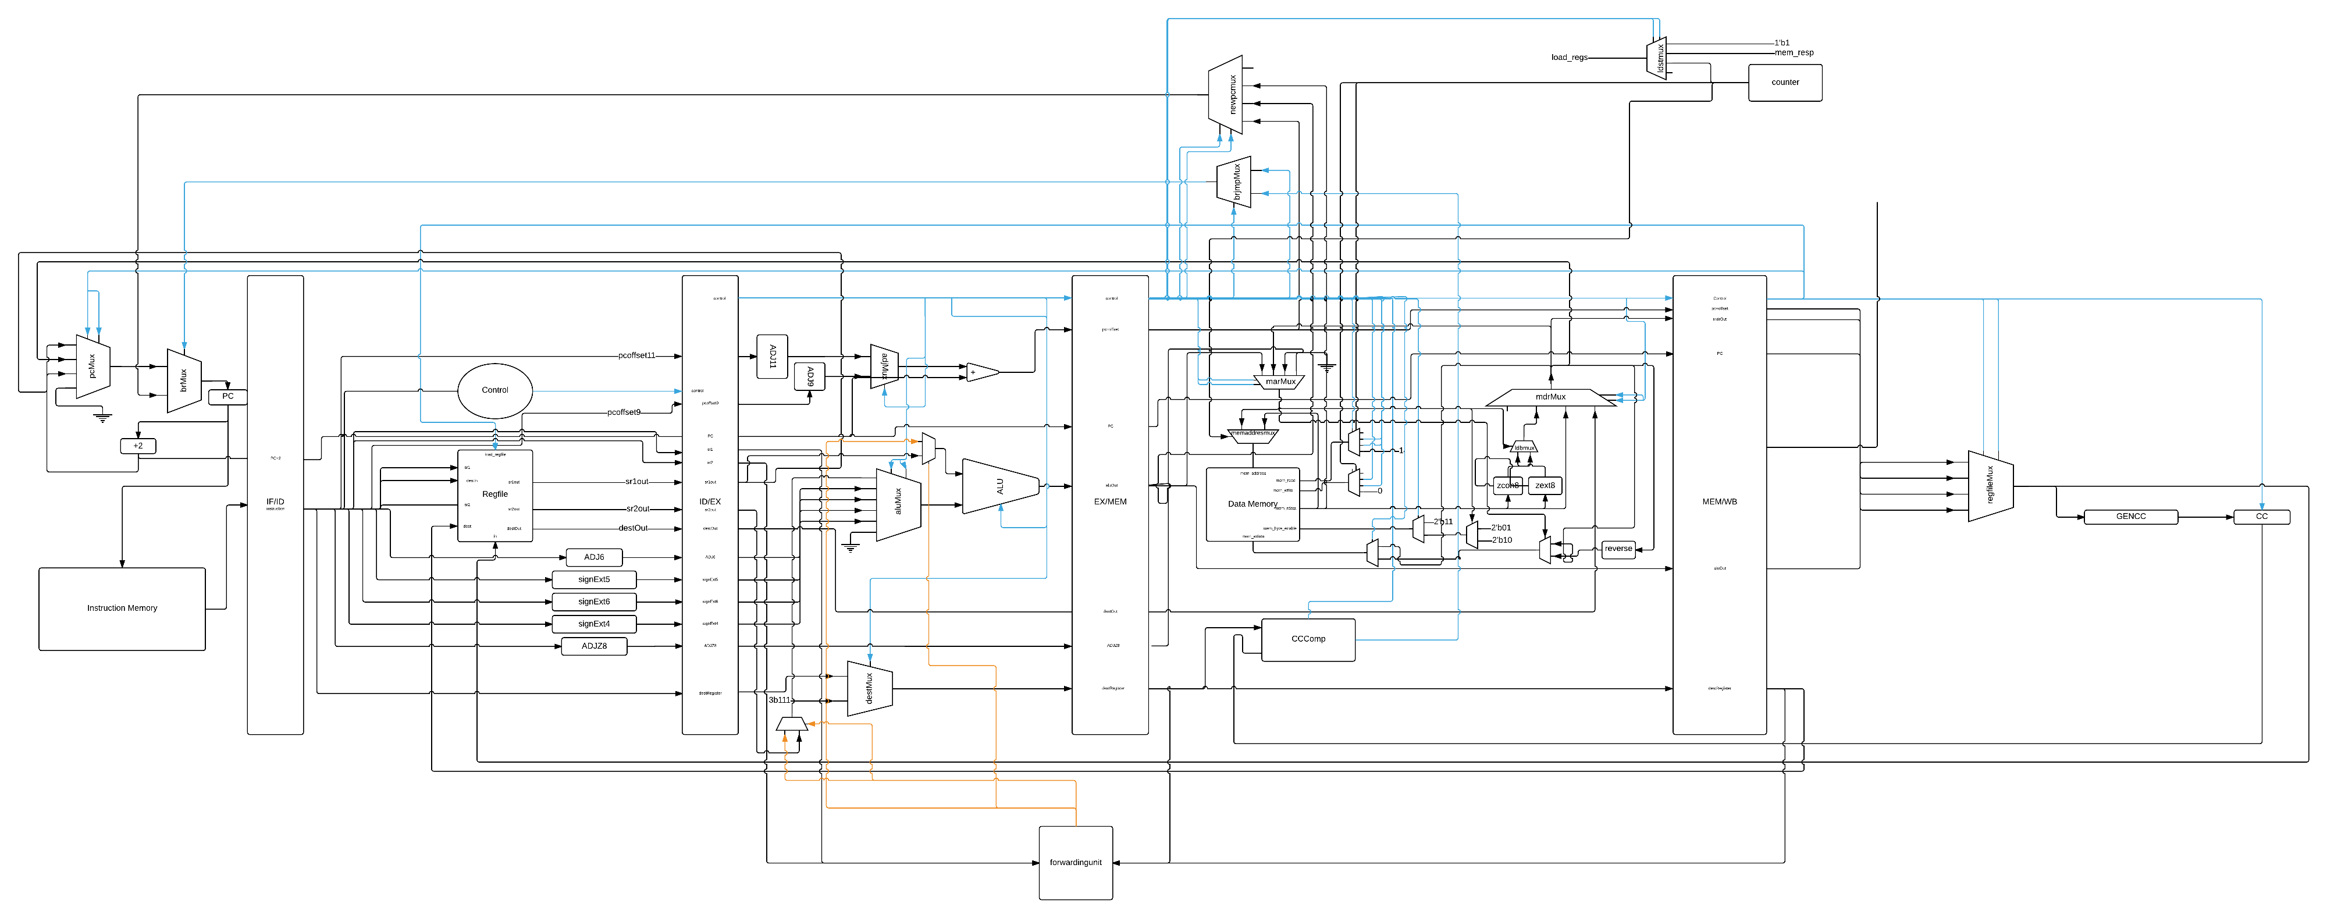Click the 2'b11 constant label
The width and height of the screenshot is (2327, 918).
[x=1443, y=522]
